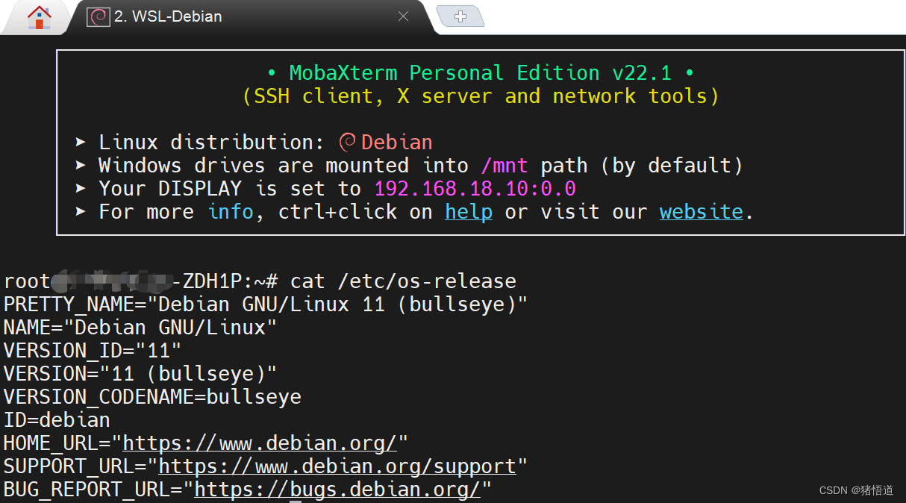This screenshot has height=503, width=906.
Task: Click the CSDN watermark in the corner
Action: pyautogui.click(x=855, y=490)
